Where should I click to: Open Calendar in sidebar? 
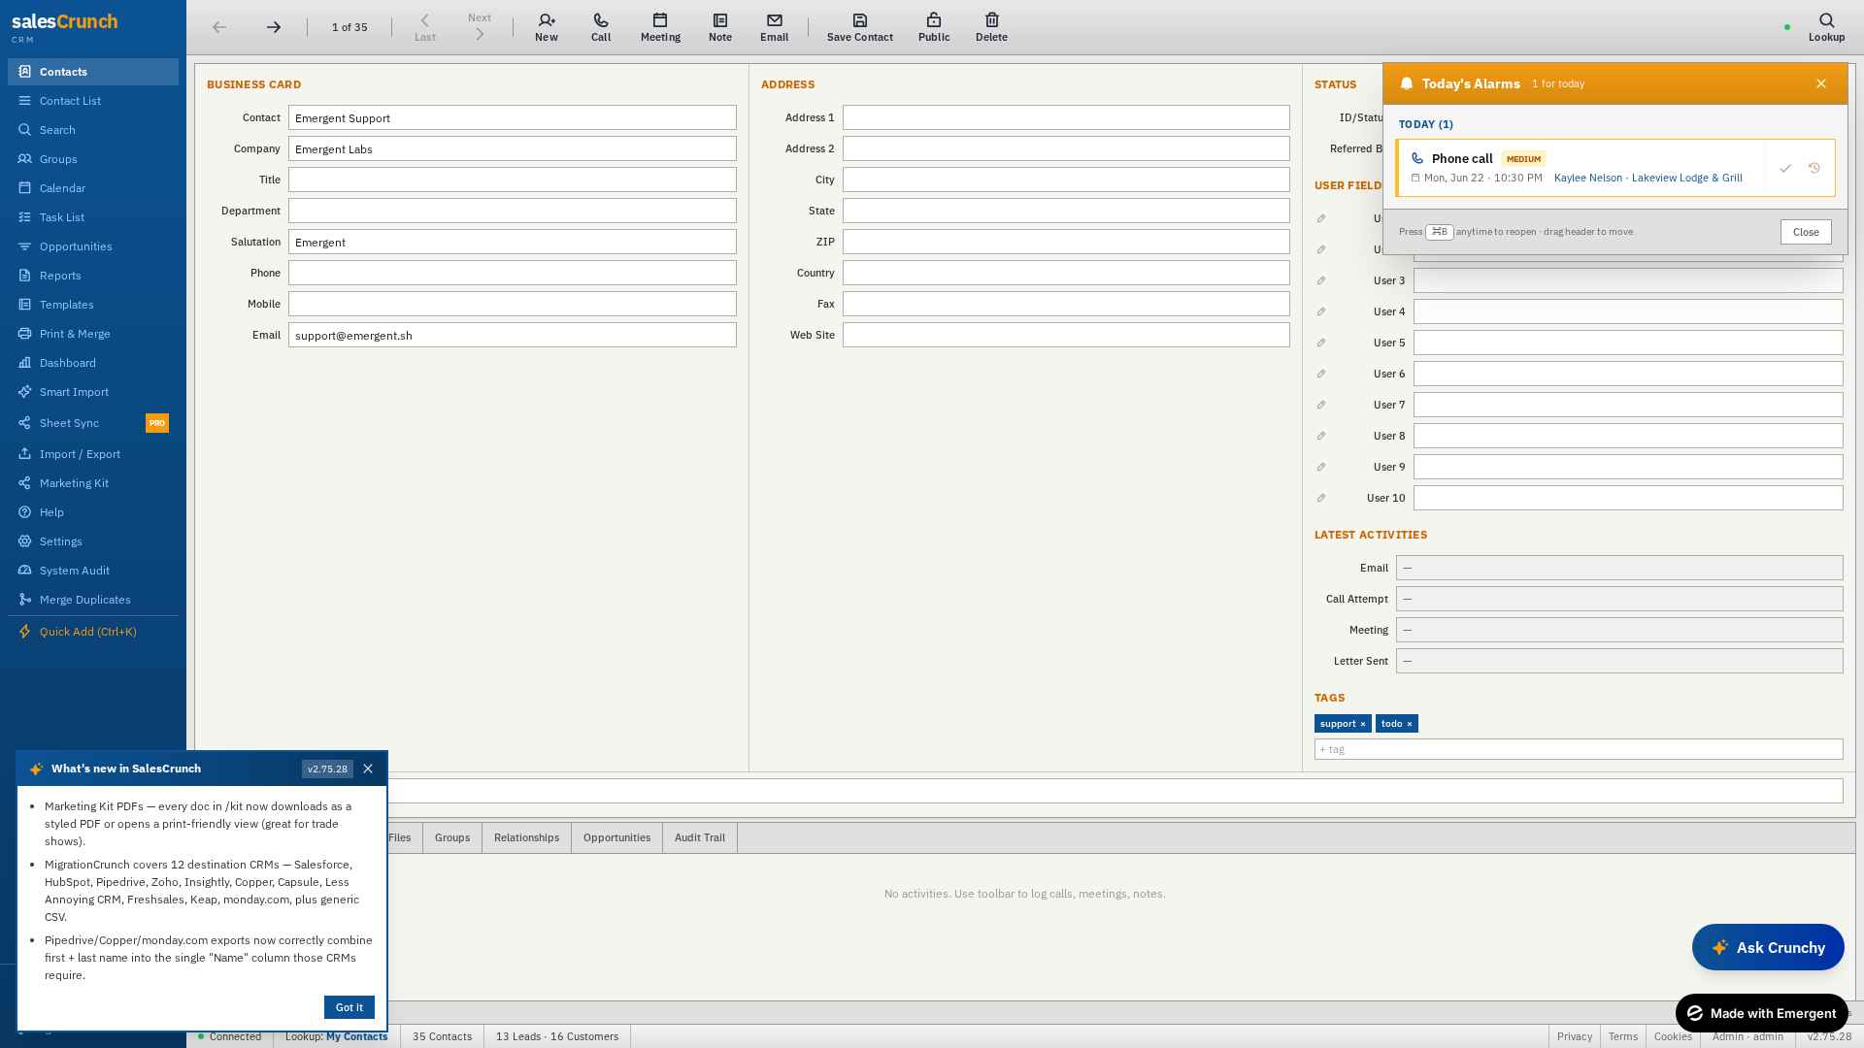[x=93, y=188]
